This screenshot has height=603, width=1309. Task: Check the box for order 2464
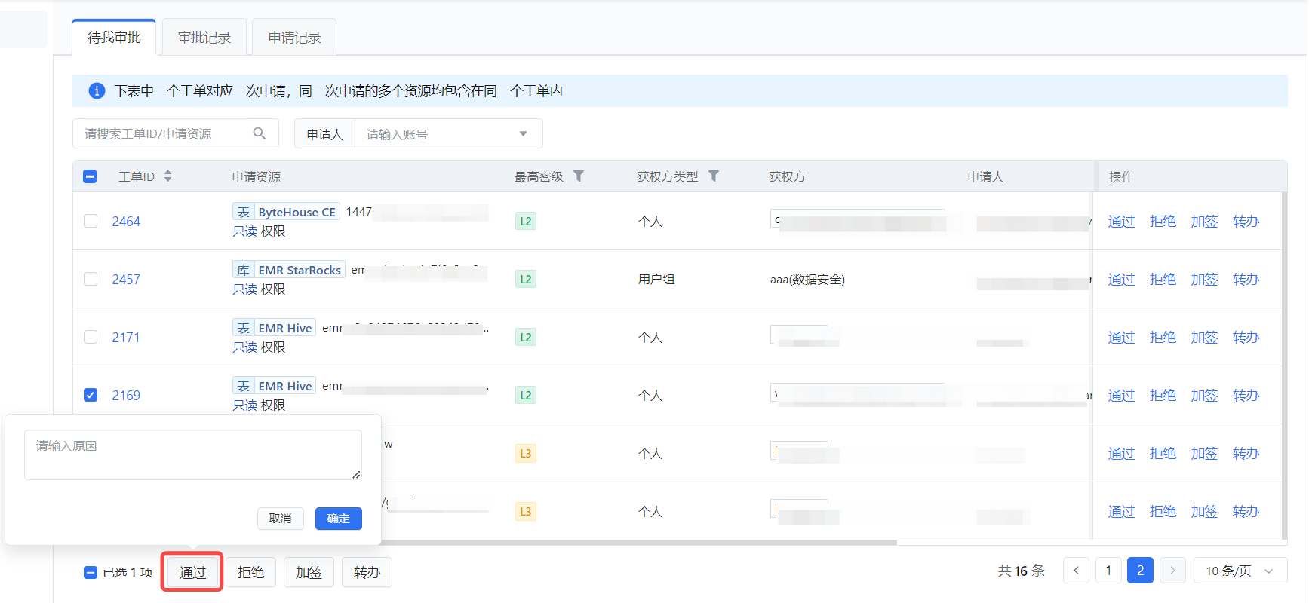click(91, 221)
